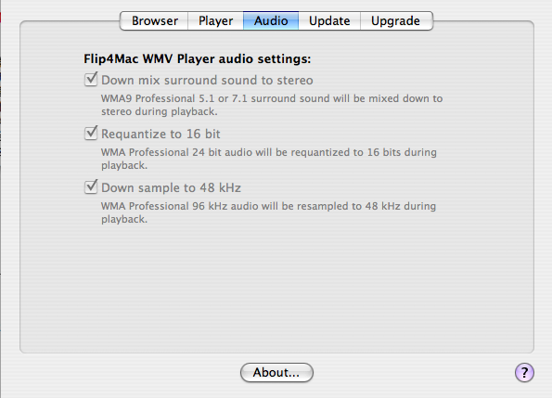Toggle the Requantize to 16 bit checkbox
The image size is (552, 398).
(x=91, y=134)
